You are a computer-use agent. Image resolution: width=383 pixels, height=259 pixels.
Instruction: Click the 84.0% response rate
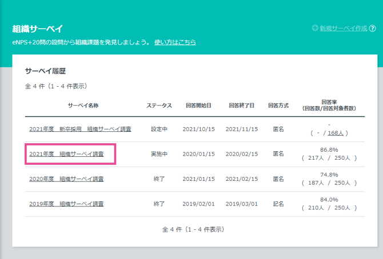[x=329, y=200]
